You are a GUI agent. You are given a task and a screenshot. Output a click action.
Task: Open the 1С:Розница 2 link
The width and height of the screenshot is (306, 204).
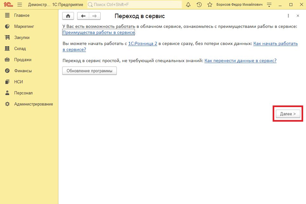click(x=143, y=43)
